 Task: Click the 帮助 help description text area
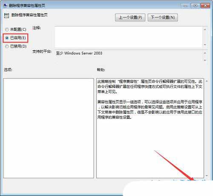point(150,128)
